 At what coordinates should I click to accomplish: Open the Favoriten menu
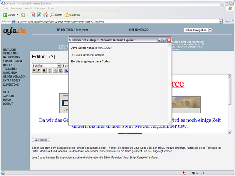(40, 9)
